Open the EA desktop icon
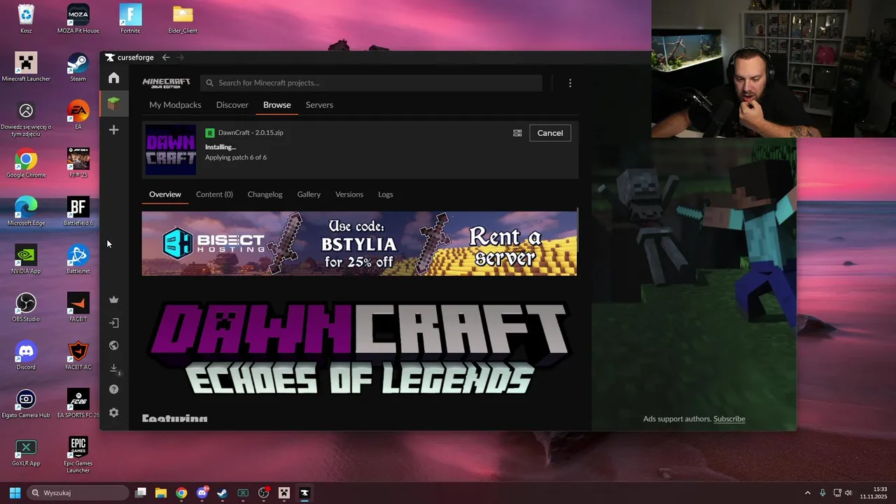The image size is (896, 504). [x=78, y=115]
